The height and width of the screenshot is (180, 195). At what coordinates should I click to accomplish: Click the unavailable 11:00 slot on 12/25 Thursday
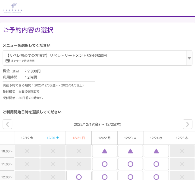[x=182, y=164]
